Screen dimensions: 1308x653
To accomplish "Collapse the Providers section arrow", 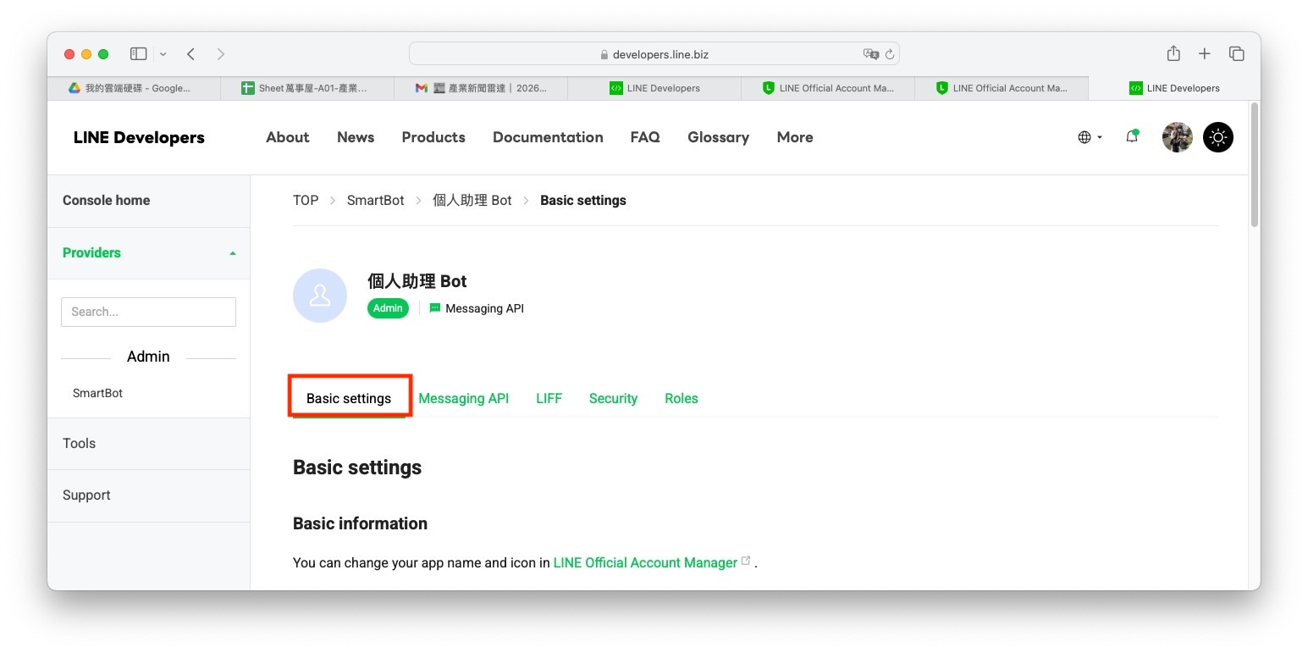I will [x=233, y=253].
